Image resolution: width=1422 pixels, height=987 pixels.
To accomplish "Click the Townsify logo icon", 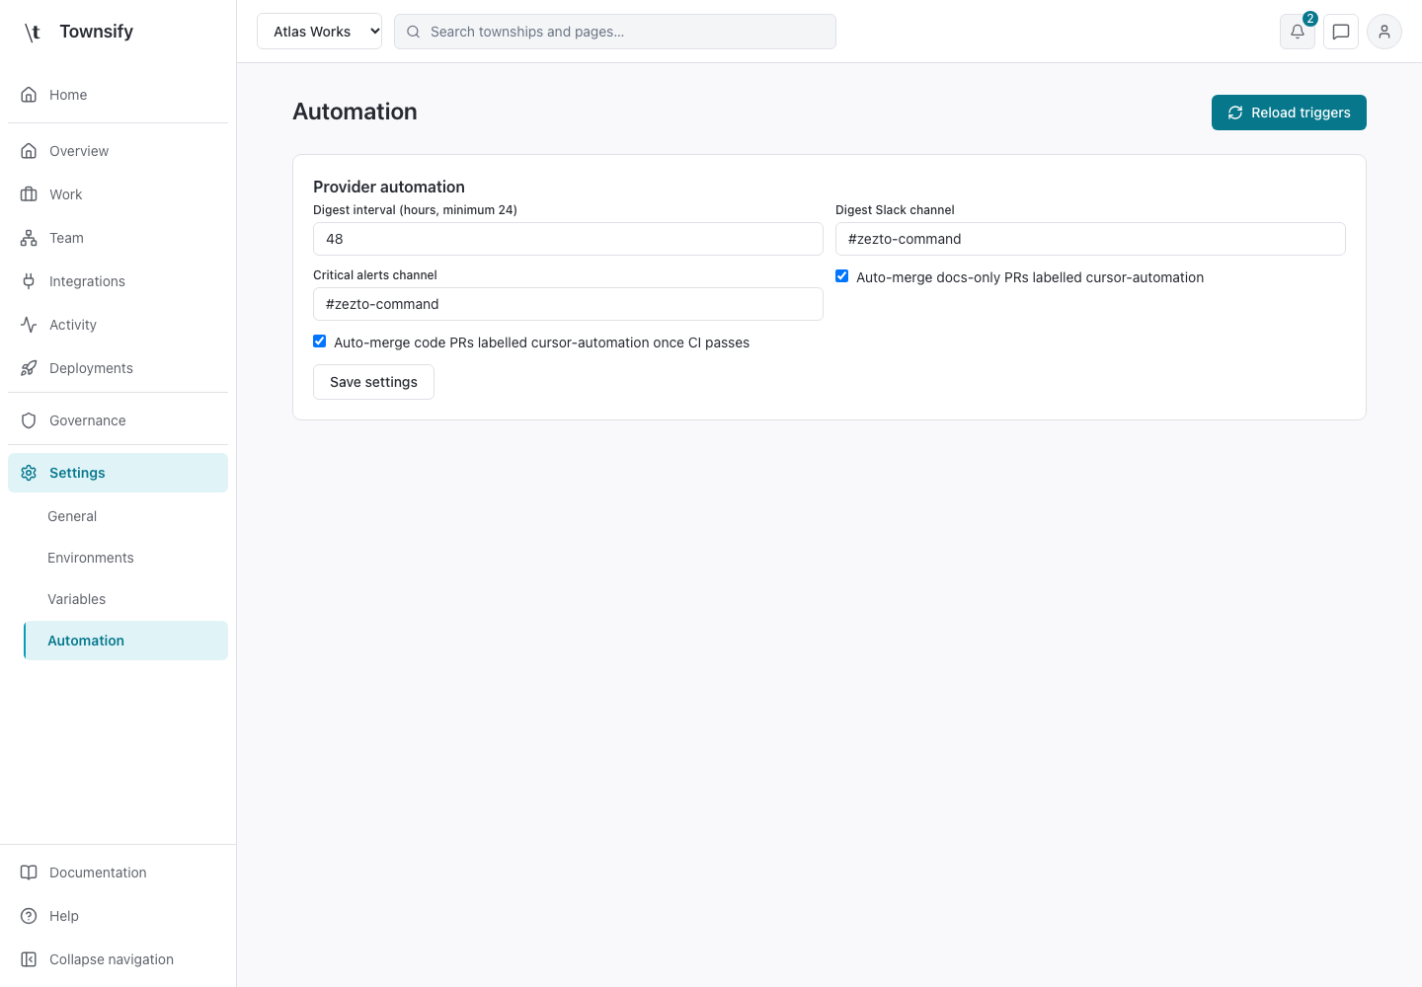I will click(33, 32).
